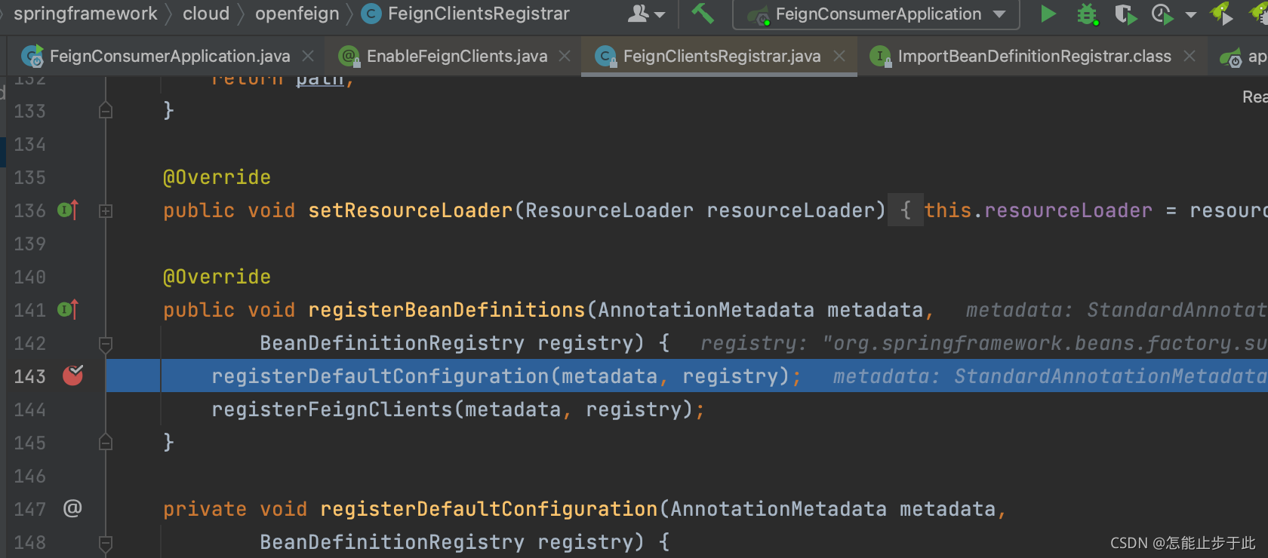This screenshot has height=558, width=1268.
Task: Click the override marker on line 136
Action: pos(68,210)
